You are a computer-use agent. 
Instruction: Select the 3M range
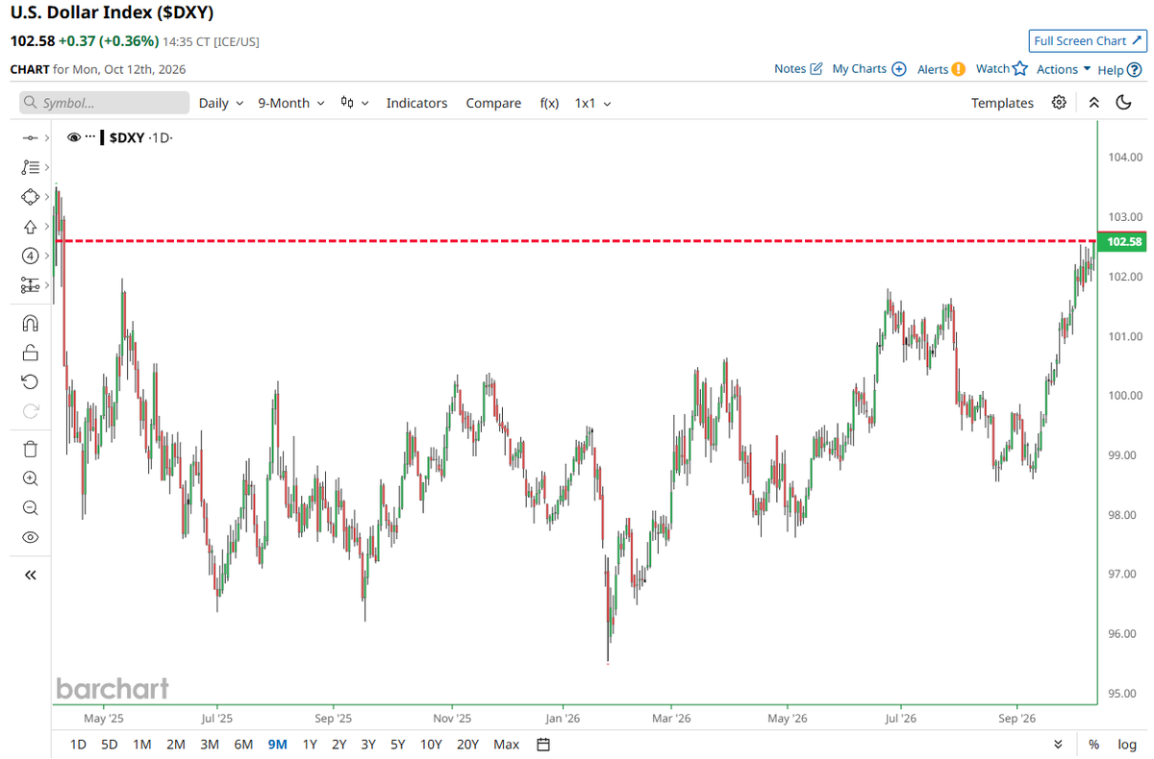(209, 745)
